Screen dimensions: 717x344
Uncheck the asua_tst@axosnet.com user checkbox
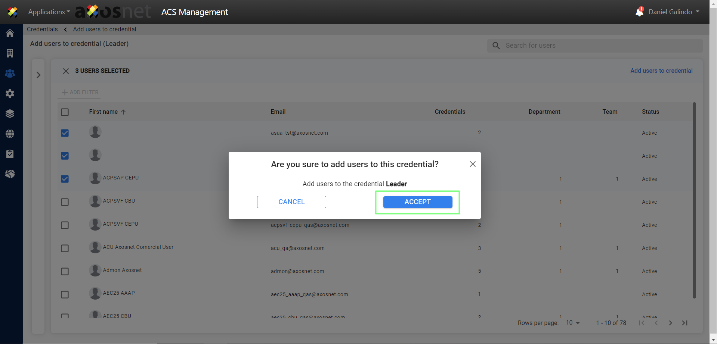click(65, 133)
